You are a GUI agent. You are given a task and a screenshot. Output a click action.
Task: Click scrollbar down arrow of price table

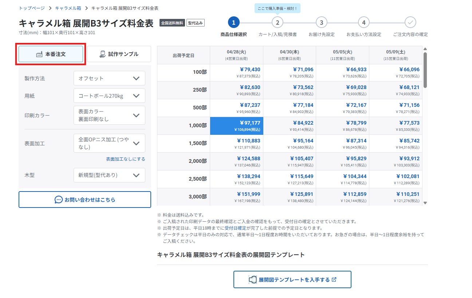click(x=425, y=203)
